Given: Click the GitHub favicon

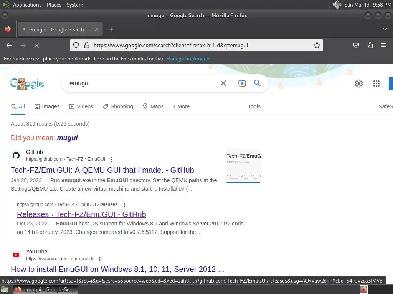Looking at the screenshot, I should [x=16, y=155].
